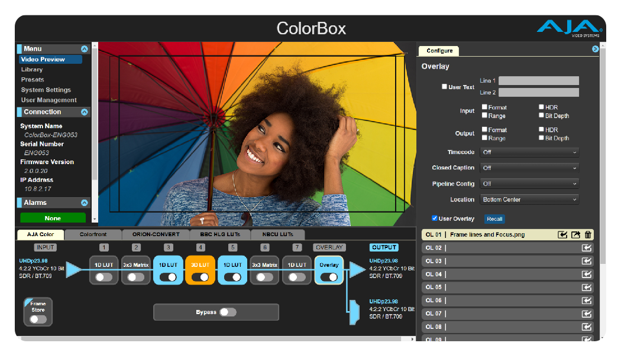The image size is (621, 356).
Task: Click the output arrow pipeline icon
Action: click(357, 269)
